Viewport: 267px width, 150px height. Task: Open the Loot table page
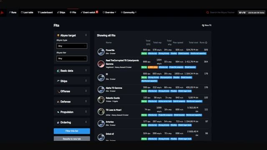tap(27, 12)
